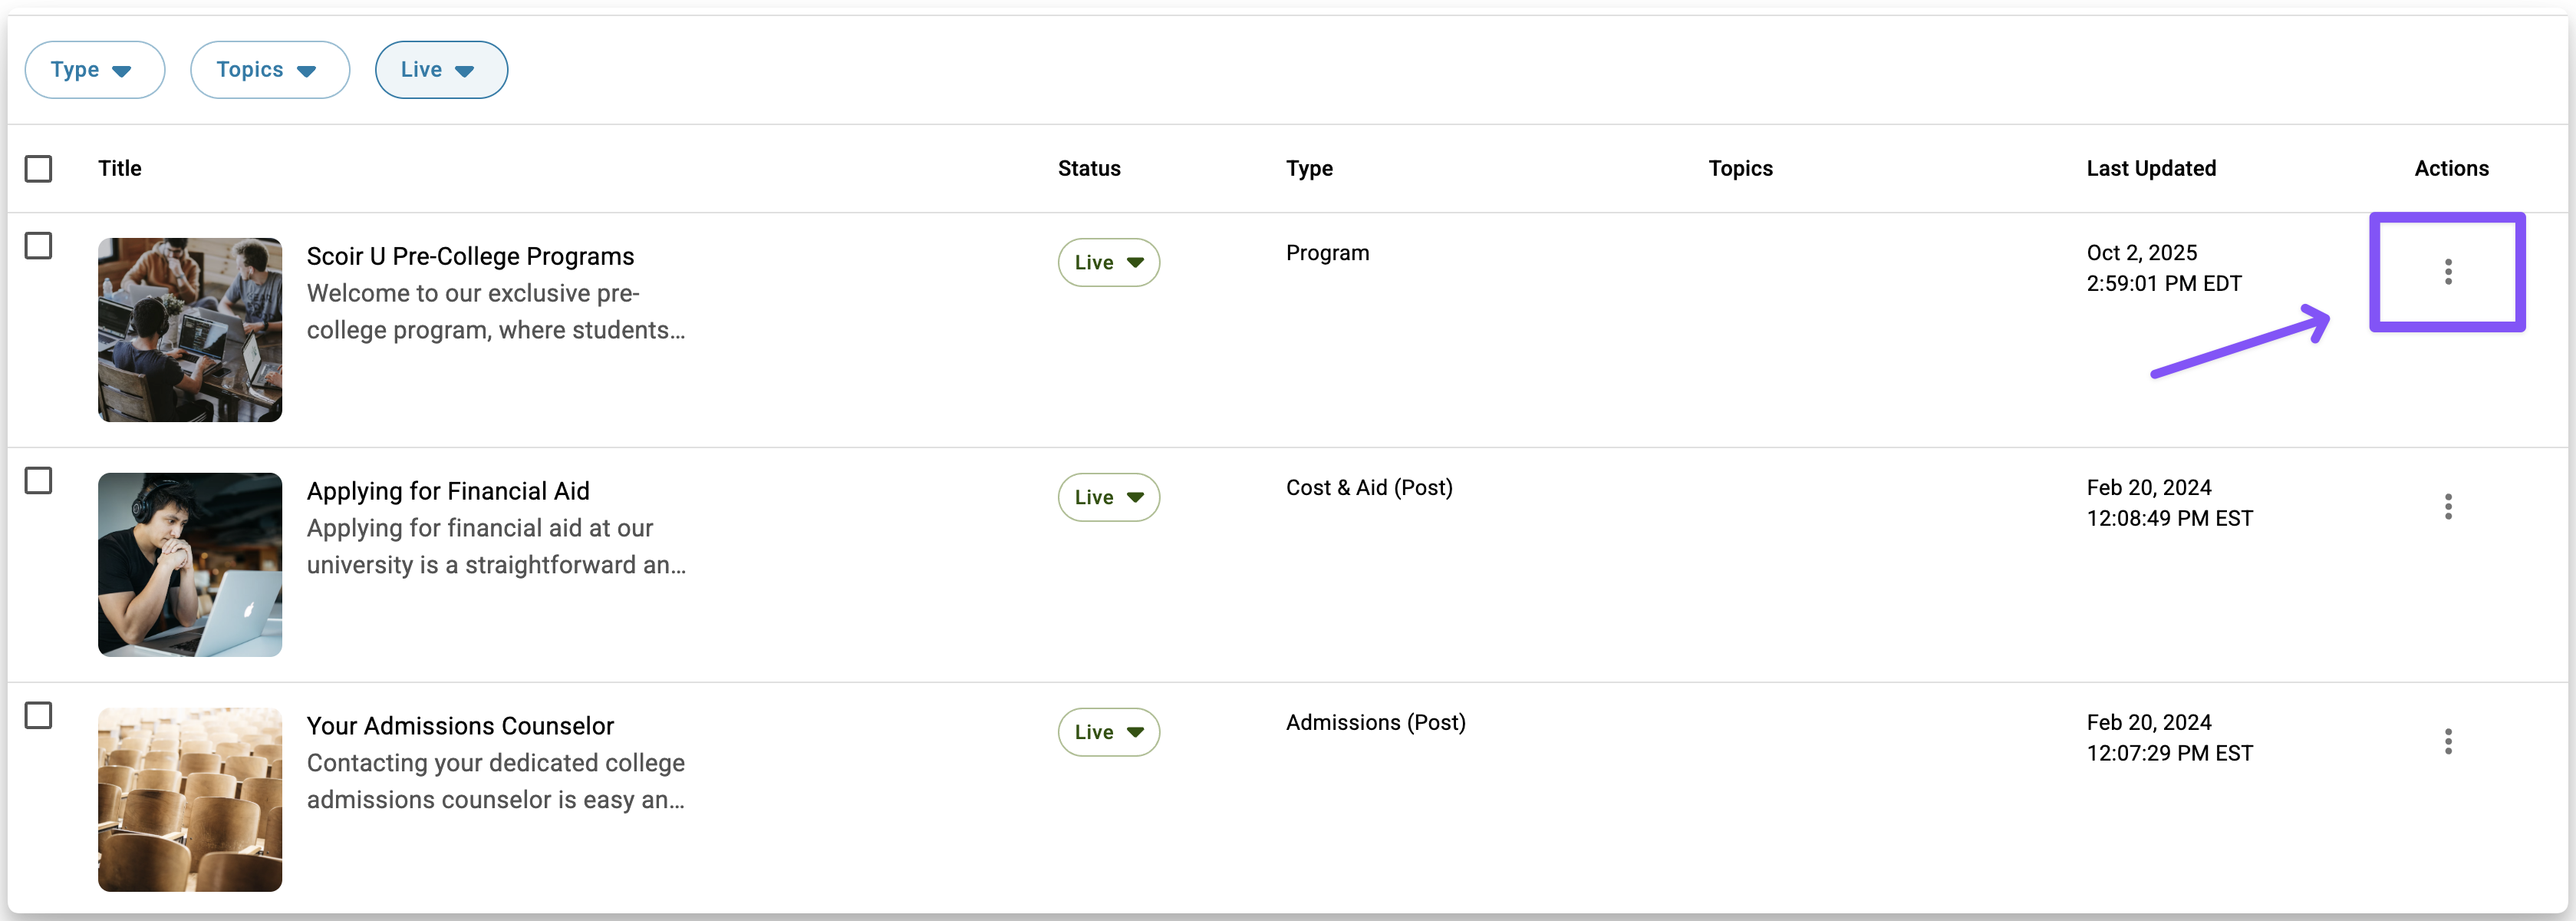Open the Applying for Financial Aid thumbnail image
The width and height of the screenshot is (2576, 921).
(190, 565)
